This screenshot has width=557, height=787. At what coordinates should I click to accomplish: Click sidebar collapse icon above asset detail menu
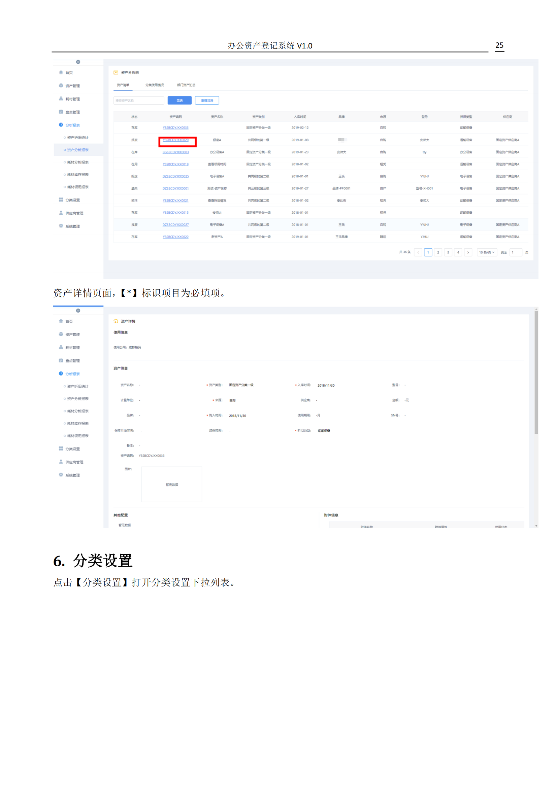tap(78, 311)
